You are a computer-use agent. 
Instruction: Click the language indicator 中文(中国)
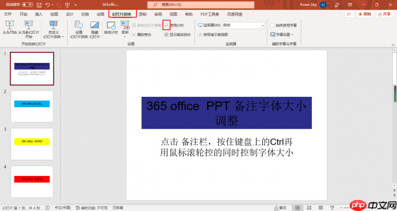(x=62, y=208)
